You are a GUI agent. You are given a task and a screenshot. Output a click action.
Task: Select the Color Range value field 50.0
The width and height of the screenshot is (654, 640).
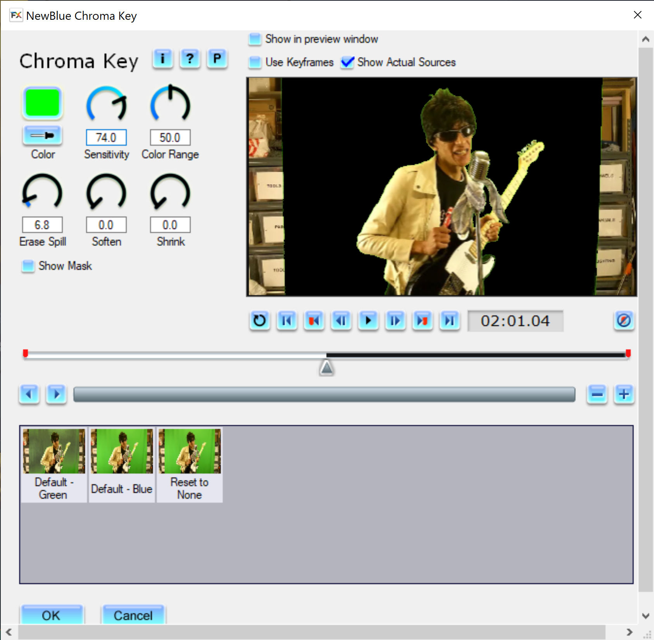[x=170, y=138]
